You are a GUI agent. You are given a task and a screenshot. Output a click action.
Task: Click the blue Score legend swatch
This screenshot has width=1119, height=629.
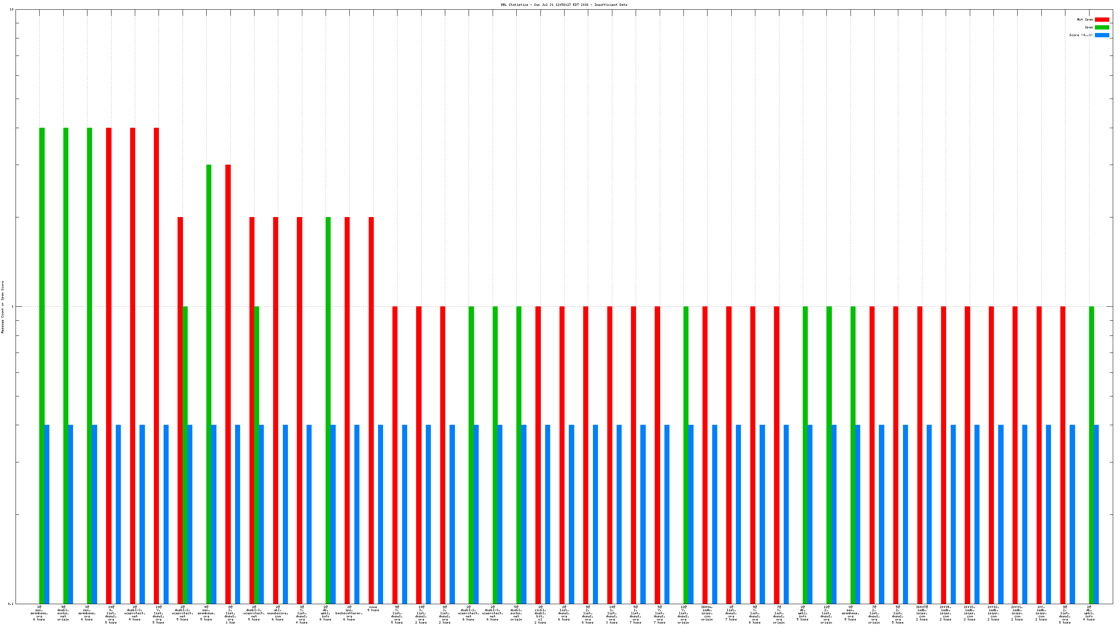(1102, 35)
